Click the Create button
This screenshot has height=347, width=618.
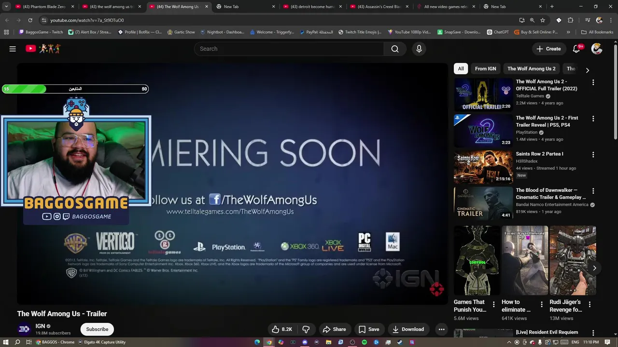click(x=548, y=49)
